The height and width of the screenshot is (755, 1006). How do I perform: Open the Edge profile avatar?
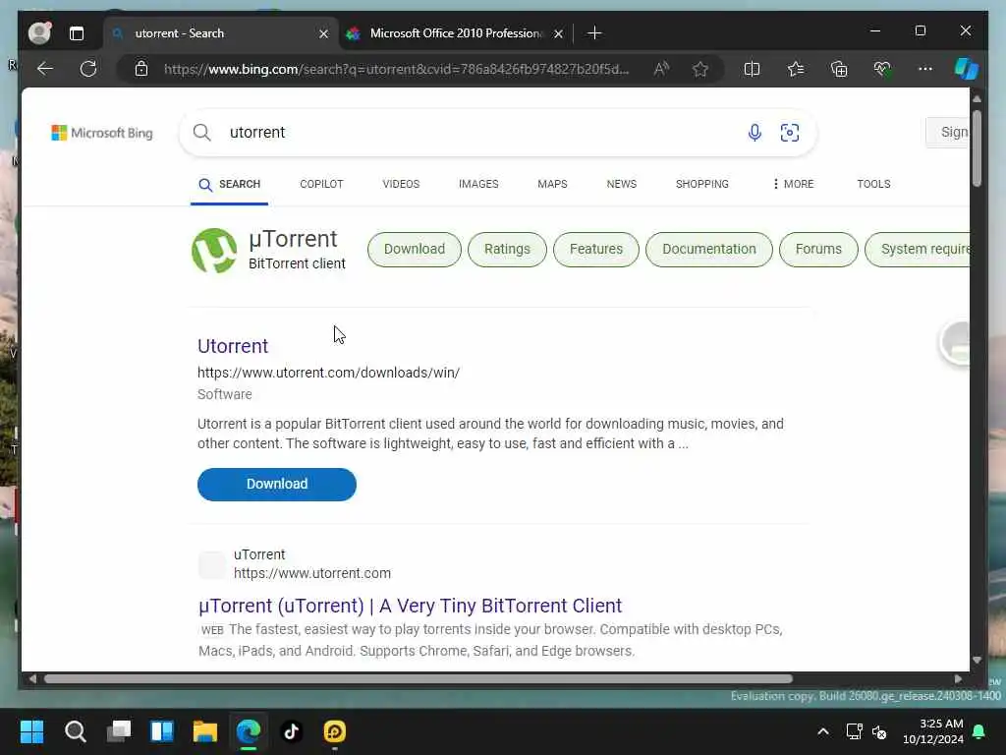click(x=39, y=32)
